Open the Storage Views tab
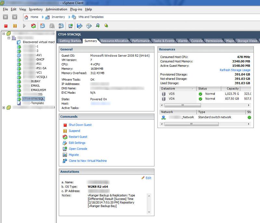 247,41
